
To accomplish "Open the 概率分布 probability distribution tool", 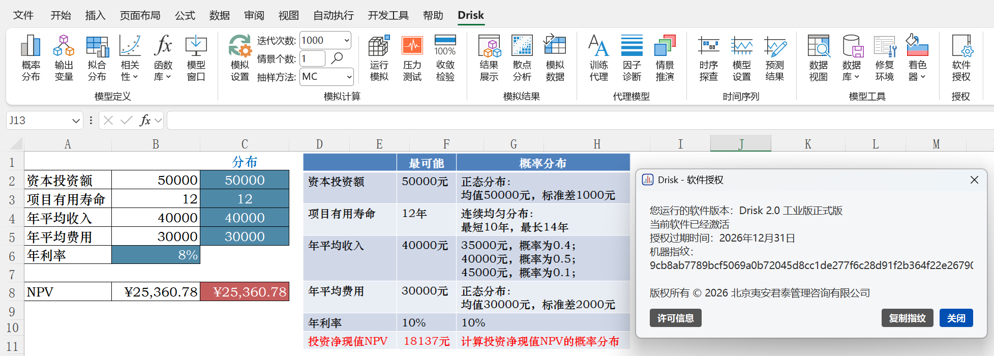I will click(x=31, y=58).
